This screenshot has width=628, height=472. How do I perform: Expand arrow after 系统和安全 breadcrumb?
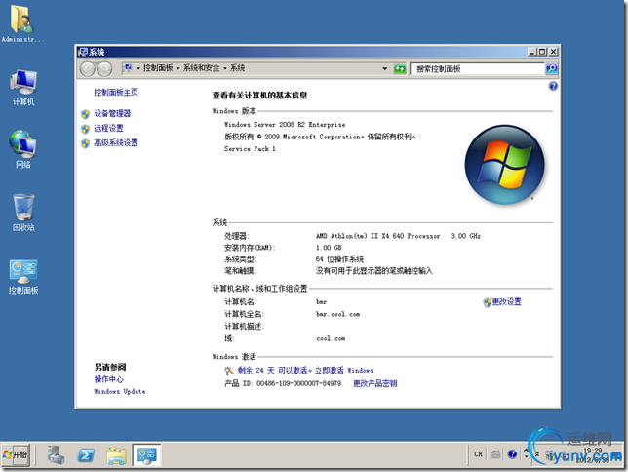tap(225, 68)
